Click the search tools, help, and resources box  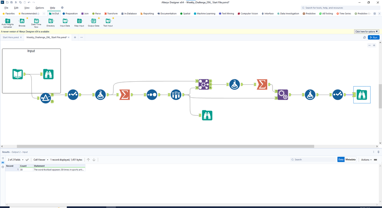[340, 8]
